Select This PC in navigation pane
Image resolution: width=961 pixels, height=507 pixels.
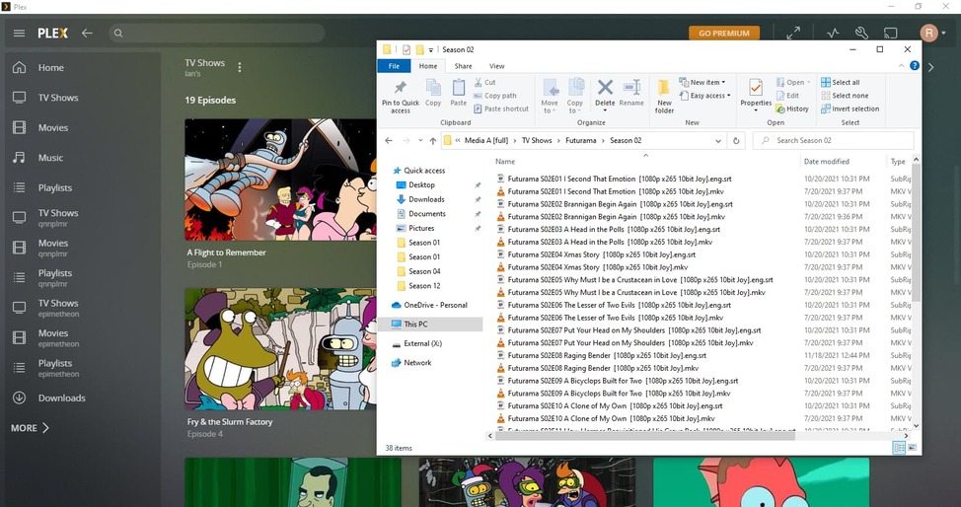tap(432, 324)
